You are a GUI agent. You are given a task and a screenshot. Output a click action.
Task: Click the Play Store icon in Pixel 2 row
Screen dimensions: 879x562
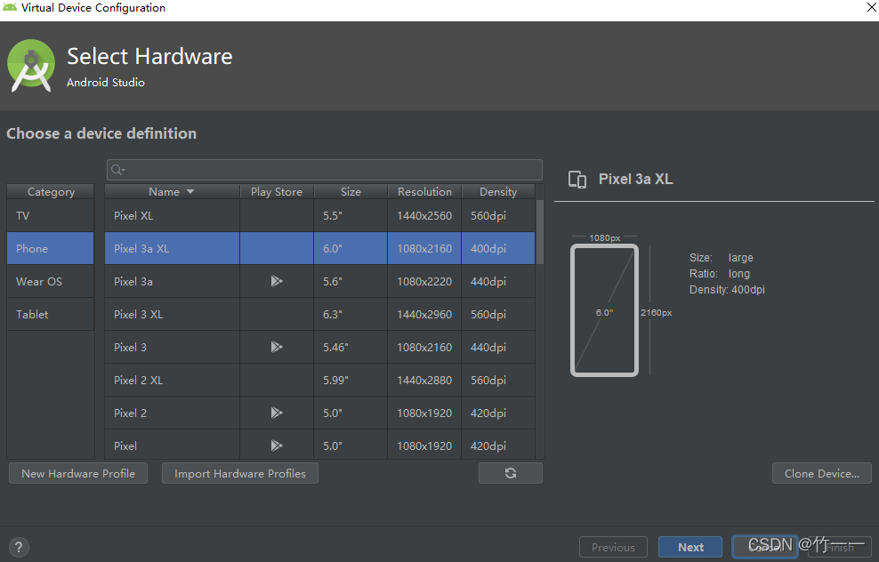click(277, 413)
